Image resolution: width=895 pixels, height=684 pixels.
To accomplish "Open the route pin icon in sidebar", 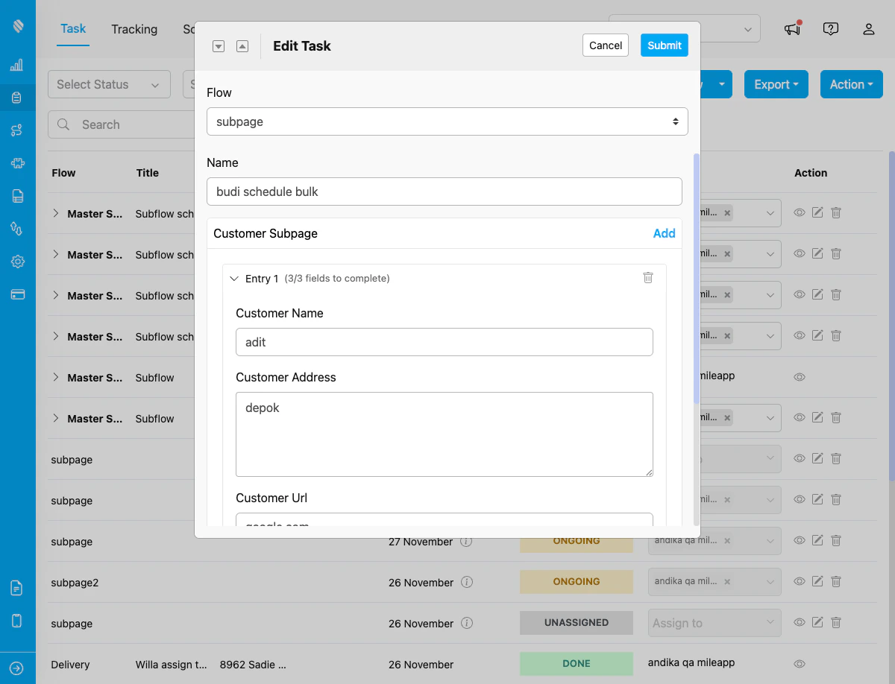I will pos(17,229).
